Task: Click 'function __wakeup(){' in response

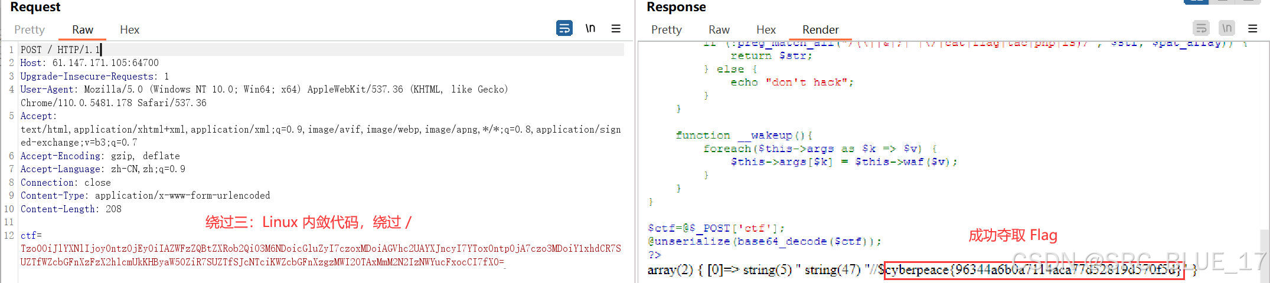Action: [x=744, y=135]
